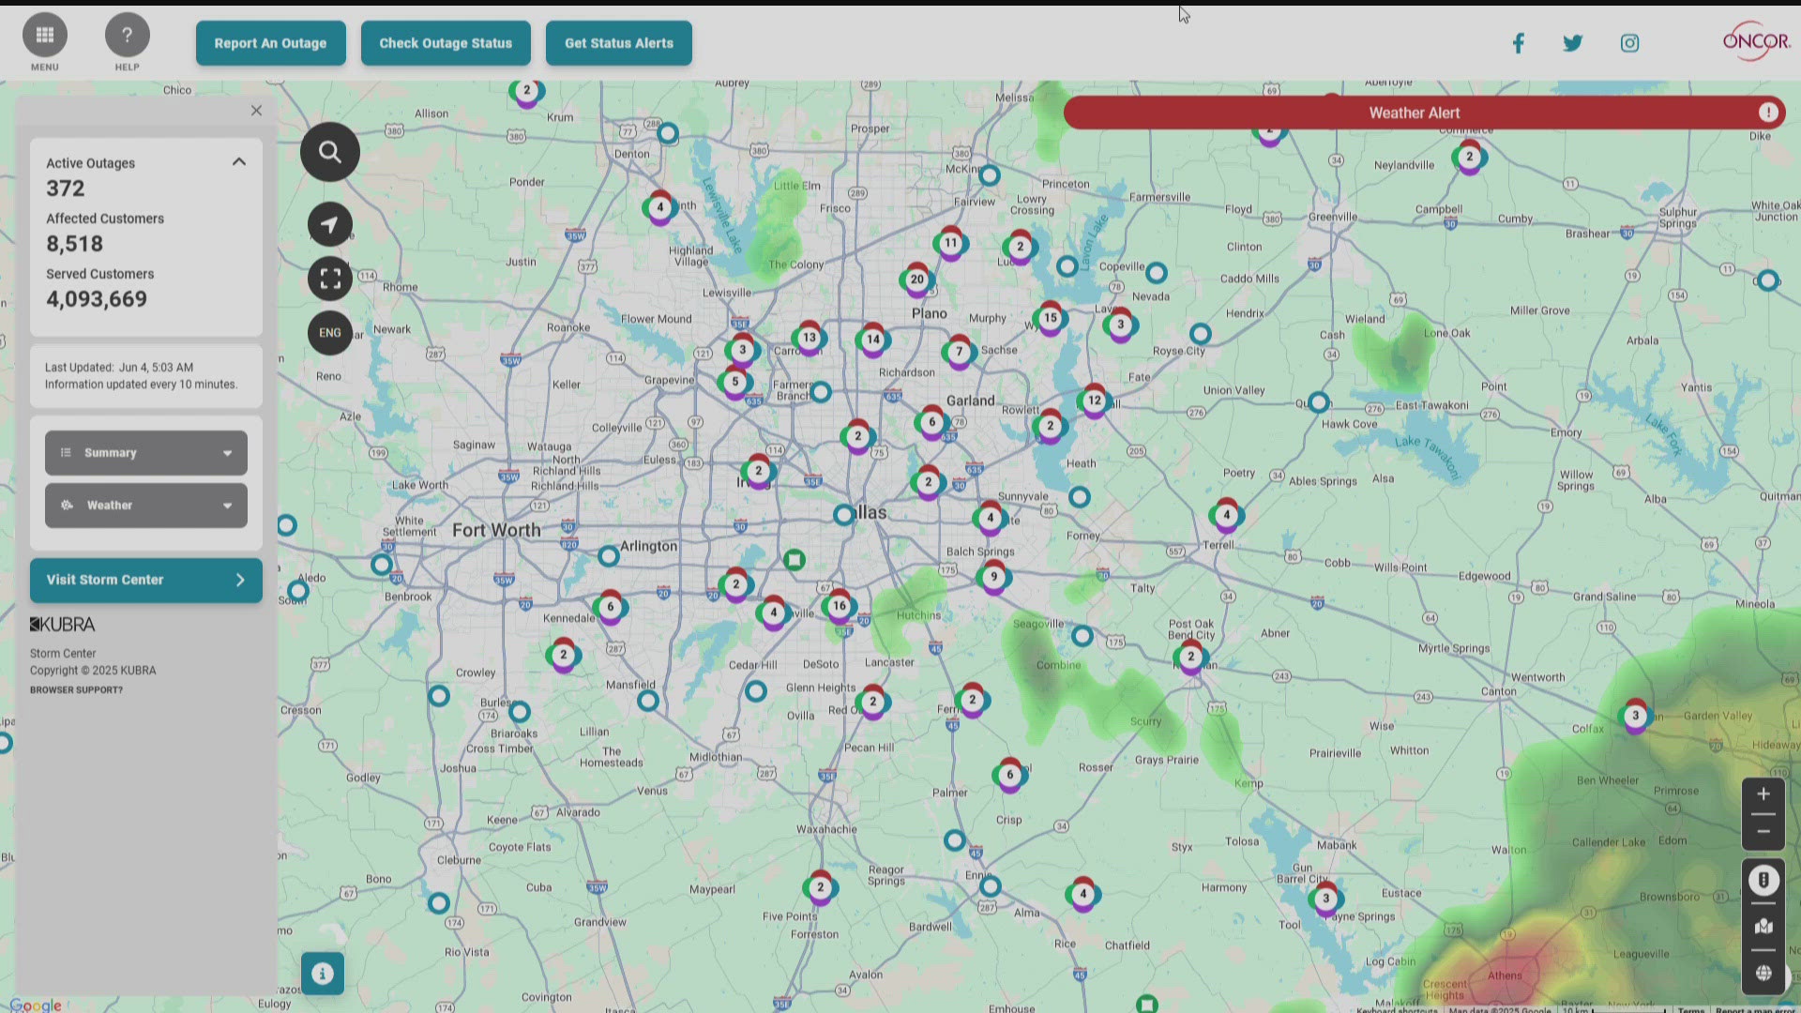This screenshot has width=1801, height=1013.
Task: Click the Oncor logo
Action: (x=1756, y=41)
